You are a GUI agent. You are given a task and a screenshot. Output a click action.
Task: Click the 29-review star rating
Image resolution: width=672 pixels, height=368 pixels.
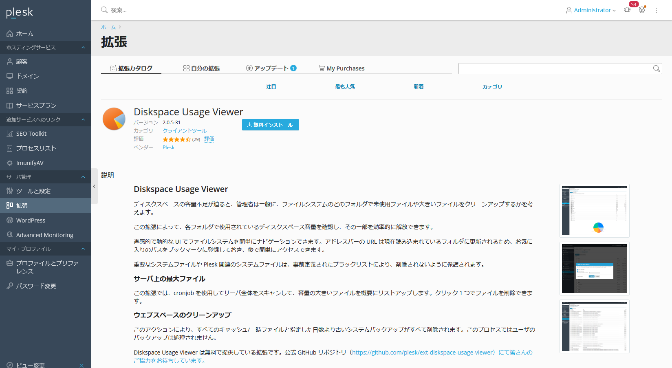(x=177, y=139)
